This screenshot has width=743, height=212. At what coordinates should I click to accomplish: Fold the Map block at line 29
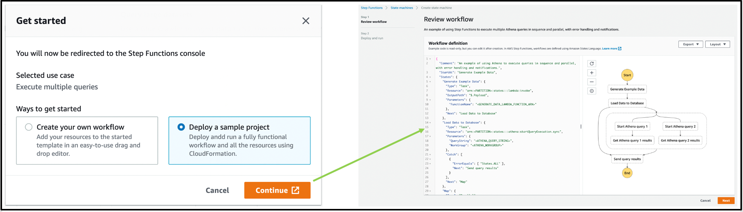(430, 191)
